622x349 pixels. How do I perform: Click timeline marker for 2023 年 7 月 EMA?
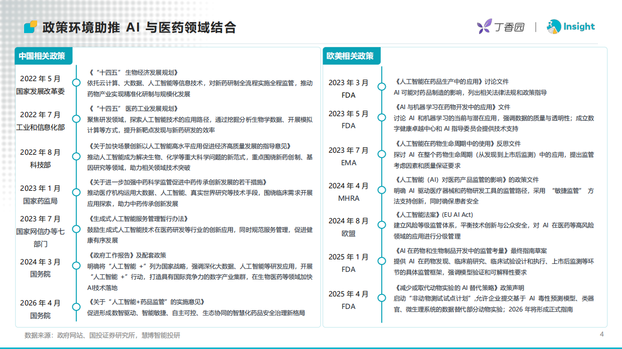[x=382, y=155]
